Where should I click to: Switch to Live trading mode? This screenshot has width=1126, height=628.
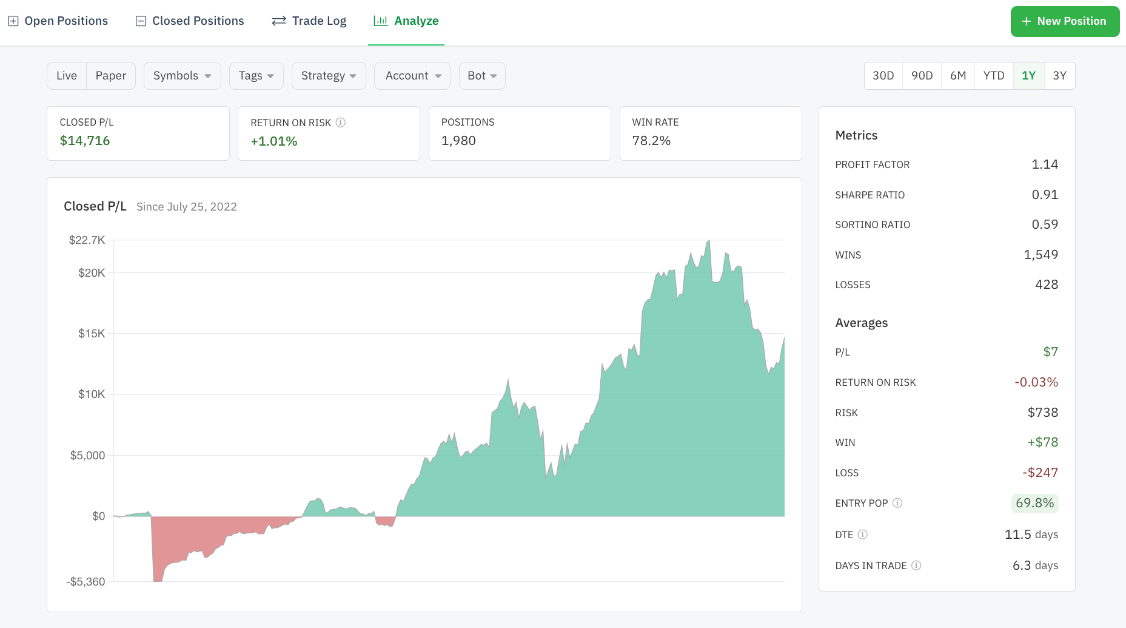point(67,75)
